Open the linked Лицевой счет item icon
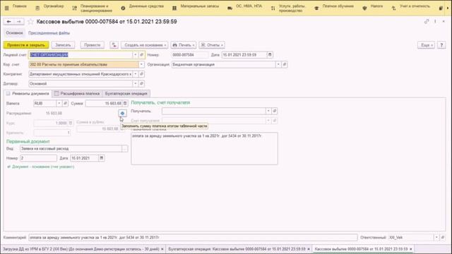Viewport: 452px width, 254px height. tap(141, 55)
